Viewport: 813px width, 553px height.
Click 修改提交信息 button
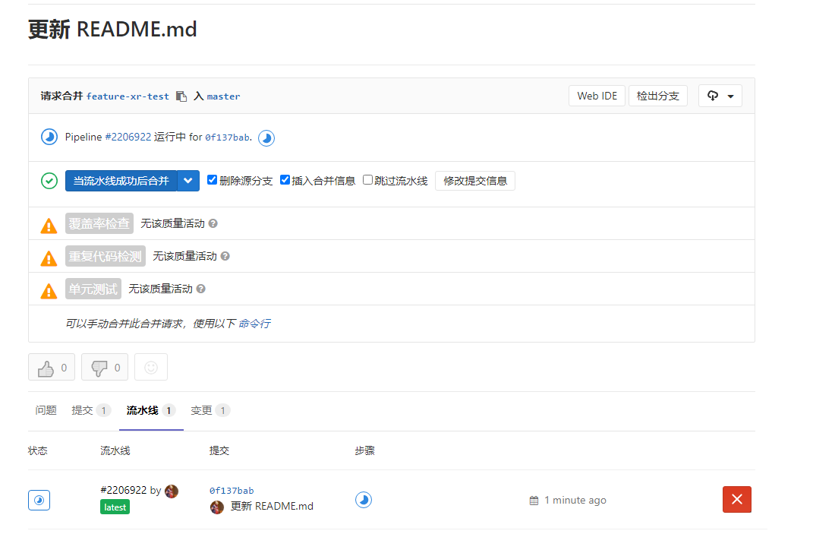[475, 181]
